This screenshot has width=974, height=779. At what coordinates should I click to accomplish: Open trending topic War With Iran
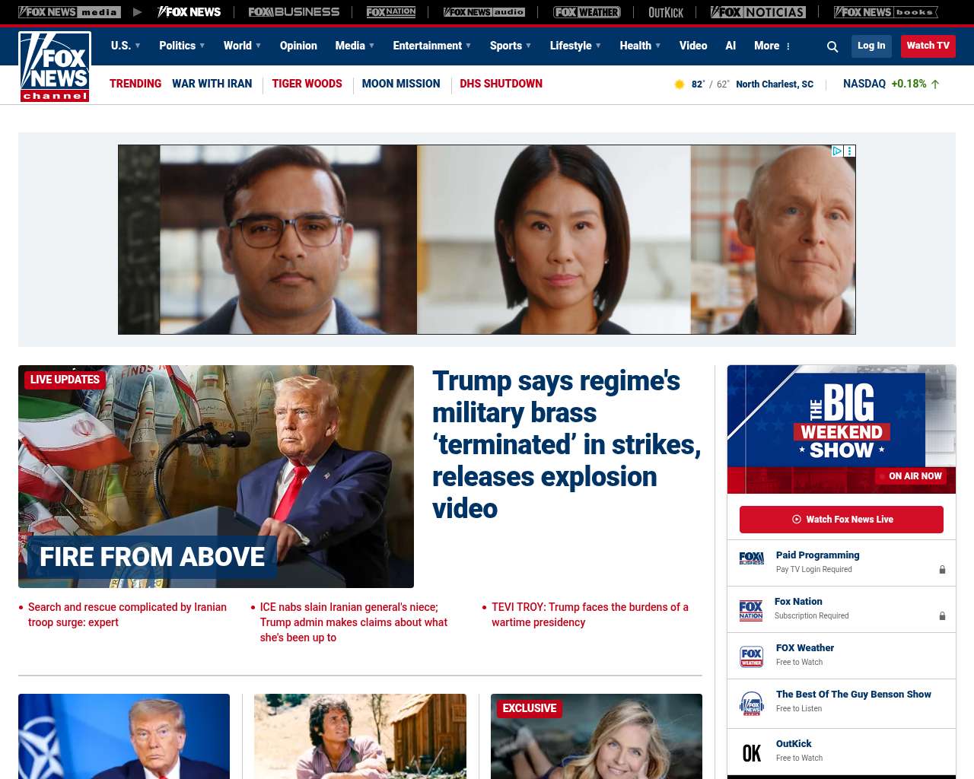point(212,84)
